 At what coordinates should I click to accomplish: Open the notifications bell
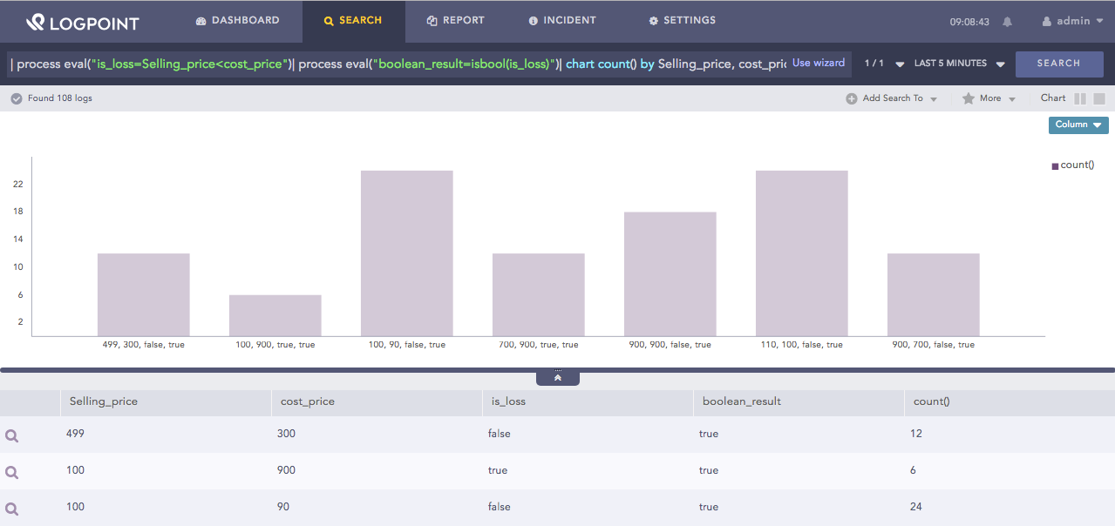[1008, 22]
